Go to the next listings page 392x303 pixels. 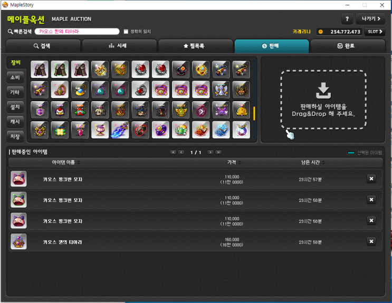click(x=211, y=152)
